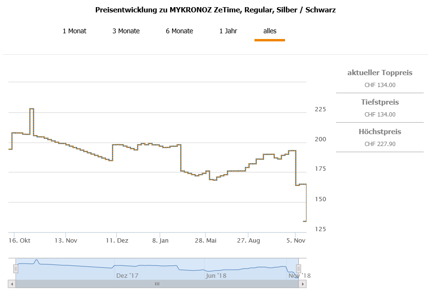Switch to the 3 Monate range
428x293 pixels.
click(126, 31)
